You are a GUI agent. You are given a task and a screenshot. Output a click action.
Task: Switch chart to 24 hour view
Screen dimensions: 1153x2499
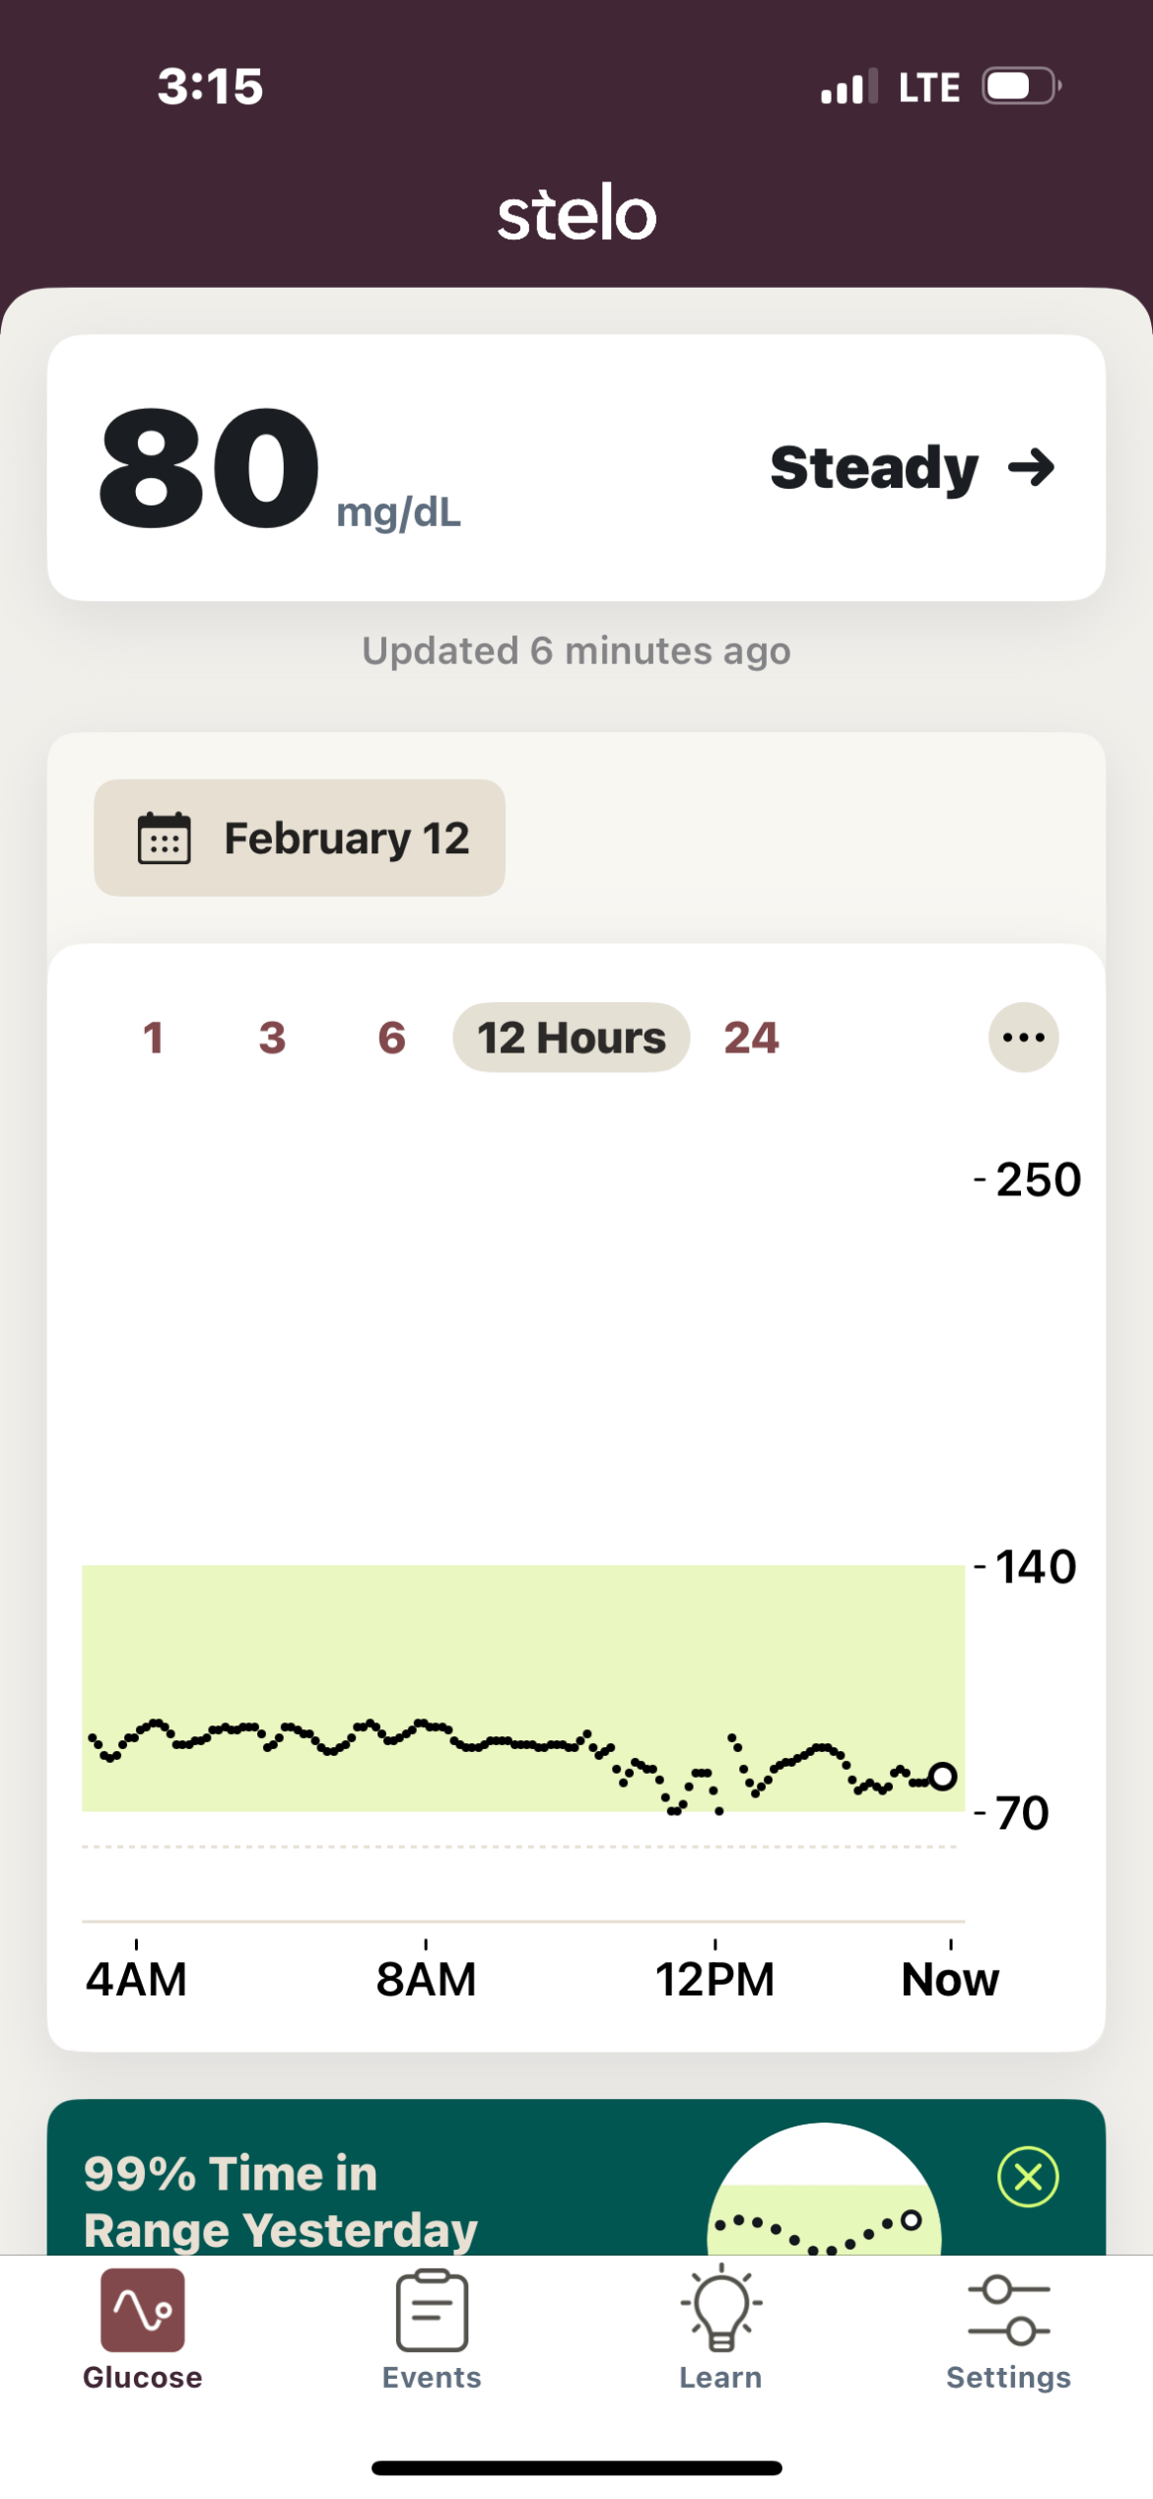point(751,1038)
